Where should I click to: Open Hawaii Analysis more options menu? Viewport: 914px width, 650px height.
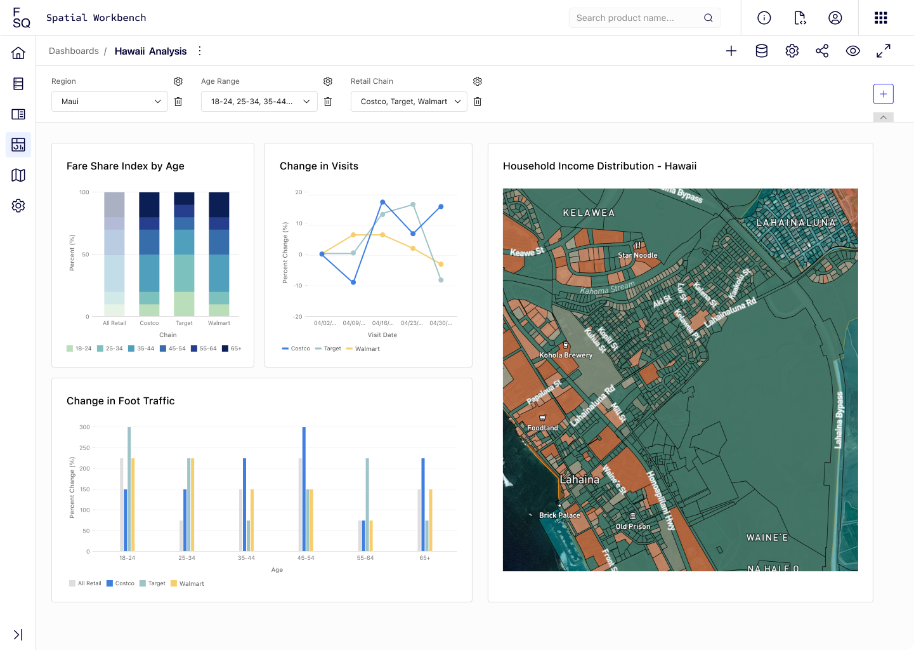pyautogui.click(x=200, y=51)
